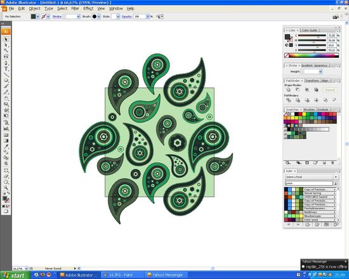Click the Expand button in Pathfinder

[330, 89]
